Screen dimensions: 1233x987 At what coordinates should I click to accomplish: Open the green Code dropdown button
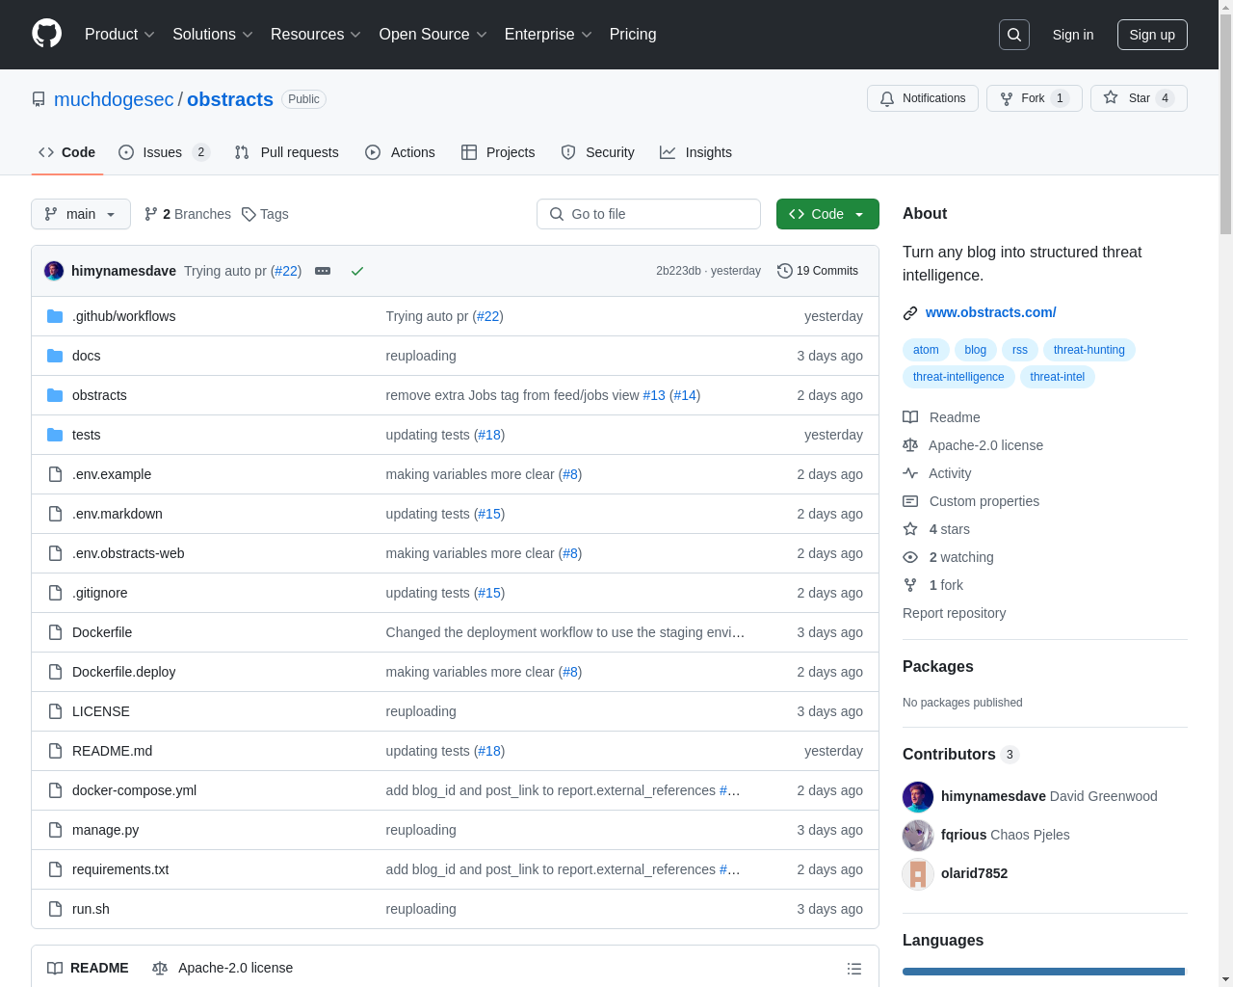click(x=827, y=214)
